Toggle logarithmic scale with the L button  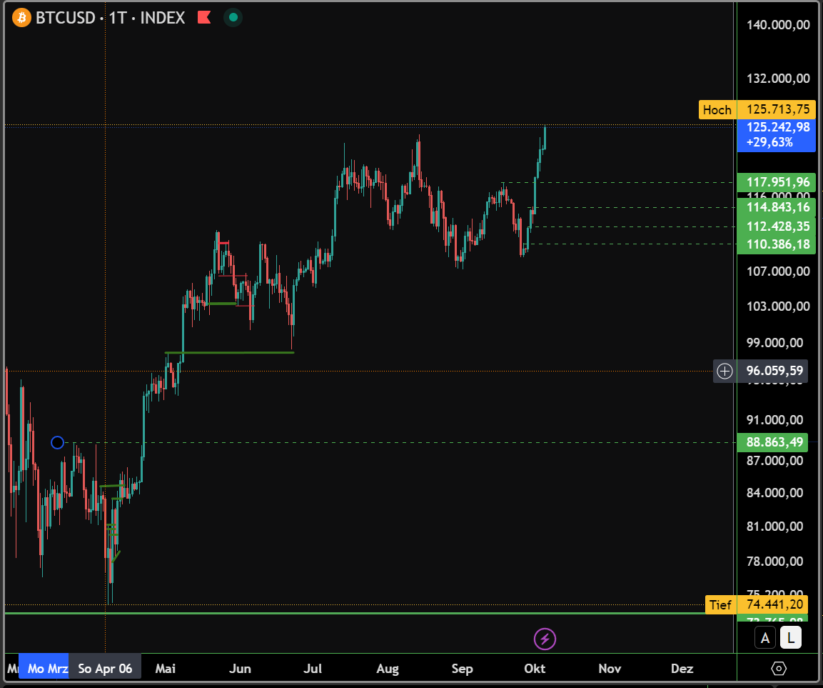pos(791,638)
